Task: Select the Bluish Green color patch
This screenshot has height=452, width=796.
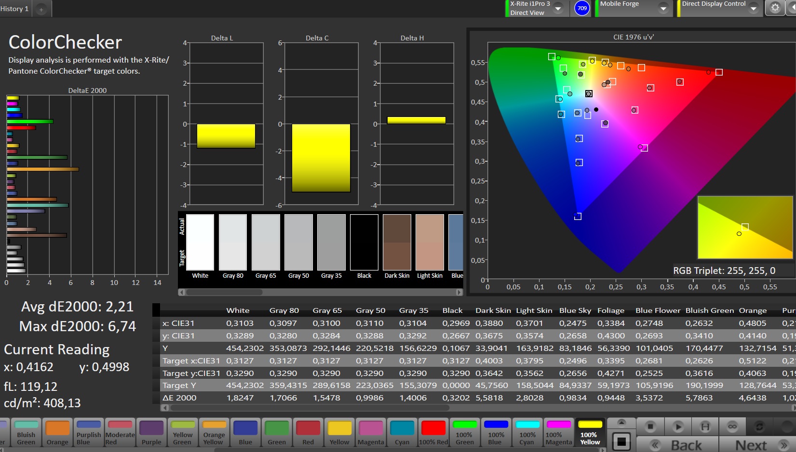Action: [26, 432]
